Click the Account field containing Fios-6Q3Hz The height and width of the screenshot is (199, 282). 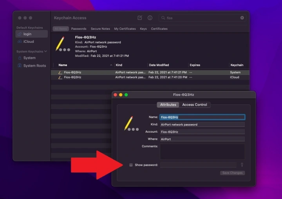pyautogui.click(x=202, y=132)
